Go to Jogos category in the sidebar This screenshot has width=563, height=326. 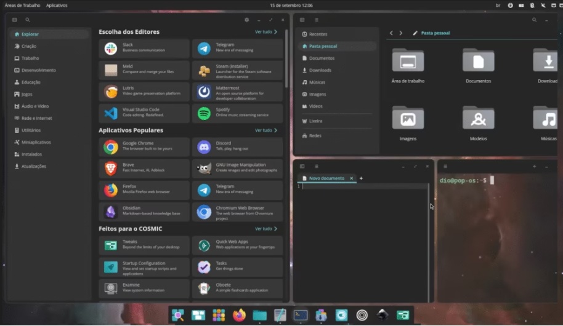[26, 94]
